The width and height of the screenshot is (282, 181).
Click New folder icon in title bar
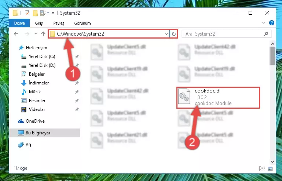35,13
